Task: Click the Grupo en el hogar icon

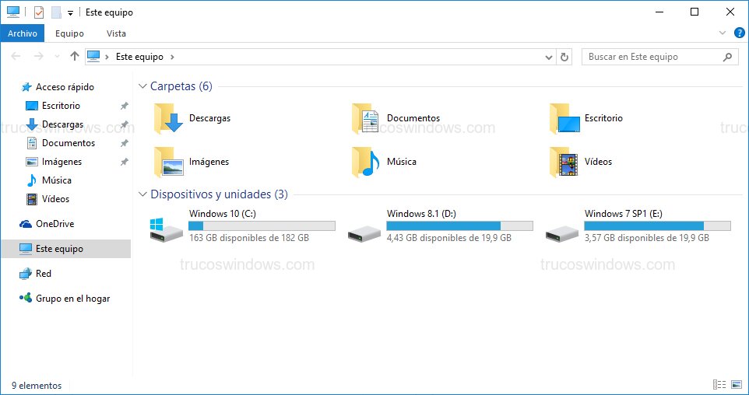Action: click(26, 298)
